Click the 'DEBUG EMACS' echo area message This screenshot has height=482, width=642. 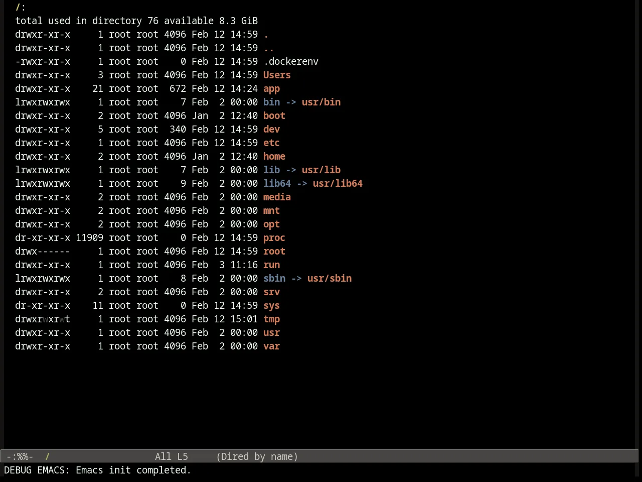click(98, 470)
